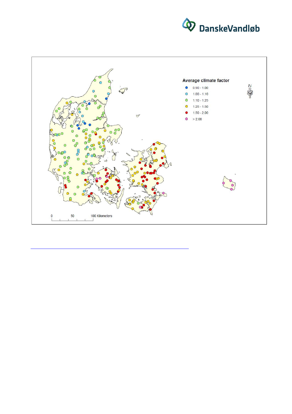Click the dark blue legend dot
The image size is (292, 414).
(186, 87)
